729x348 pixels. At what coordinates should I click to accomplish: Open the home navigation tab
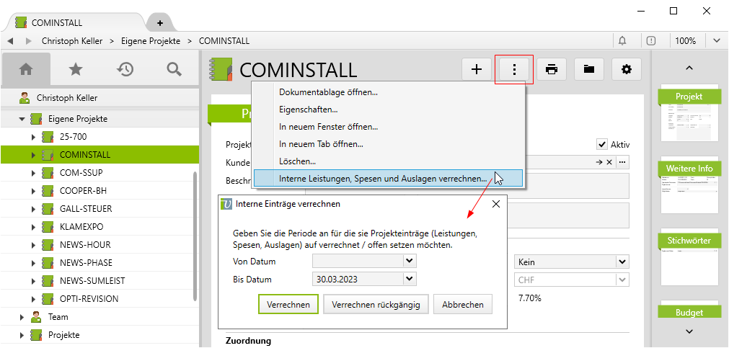(26, 69)
